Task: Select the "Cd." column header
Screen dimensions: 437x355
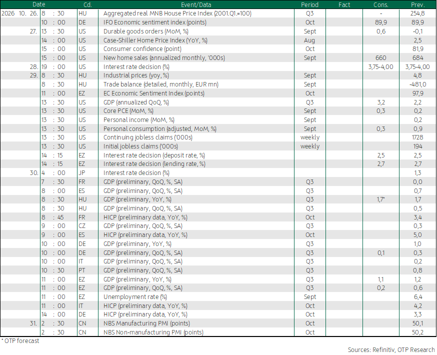Action: pyautogui.click(x=87, y=4)
